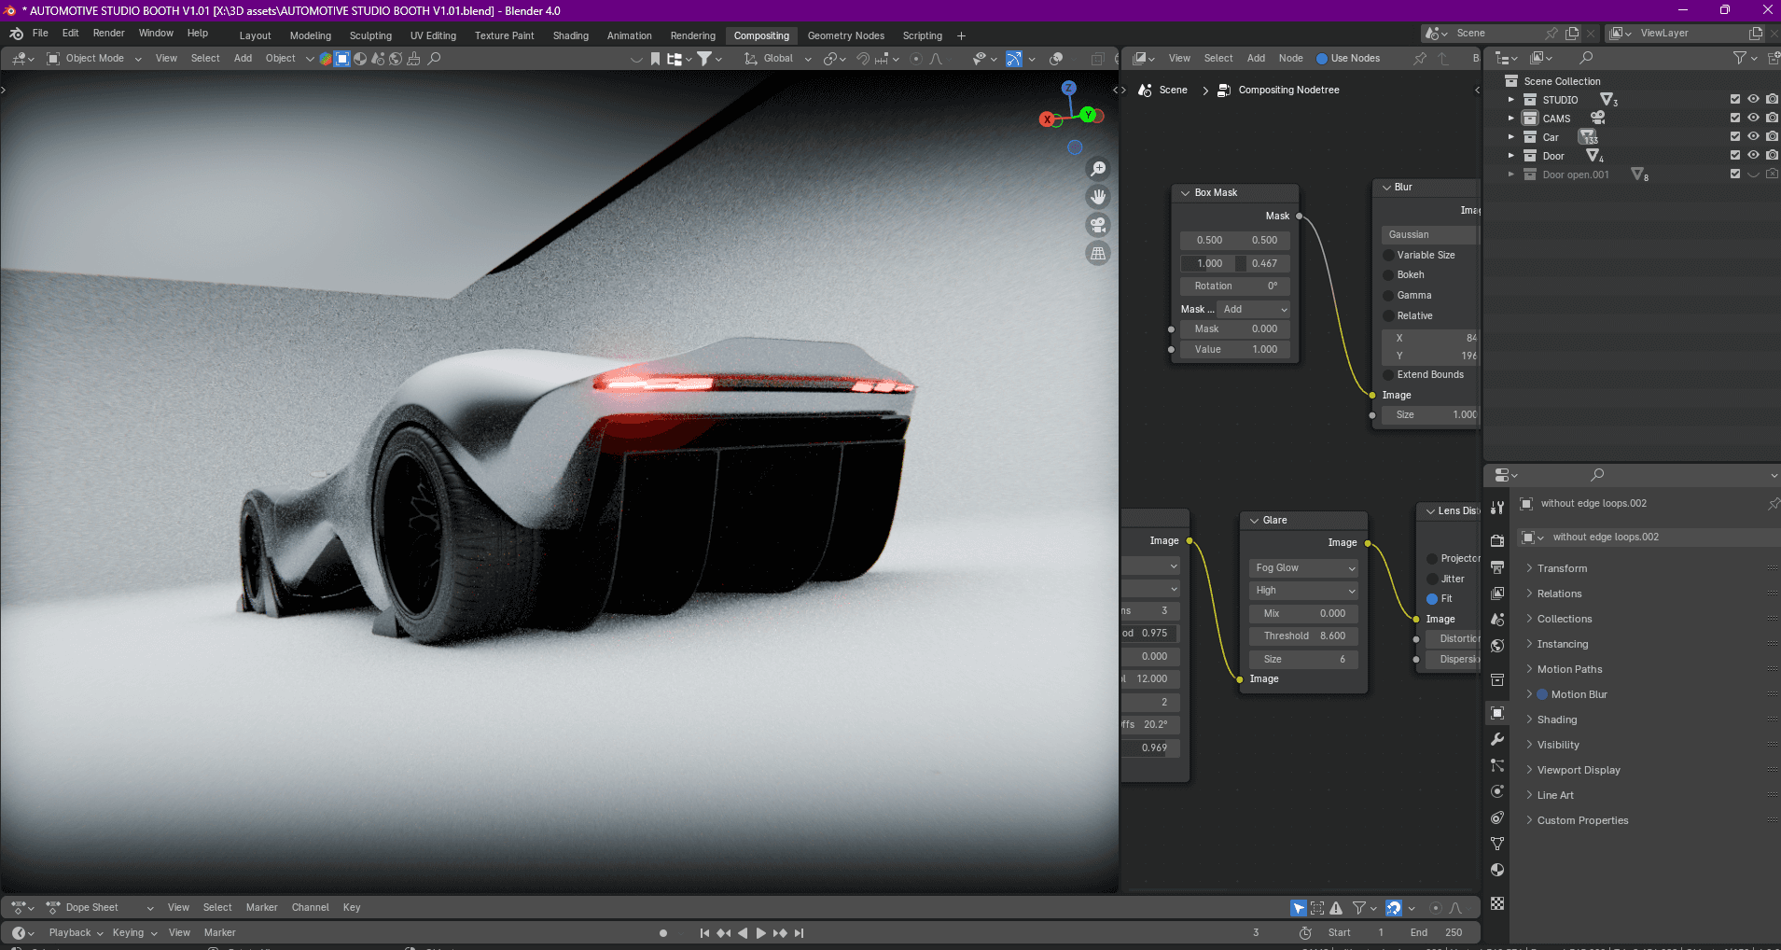Image resolution: width=1781 pixels, height=950 pixels.
Task: Open the Physics properties tab
Action: tap(1497, 791)
